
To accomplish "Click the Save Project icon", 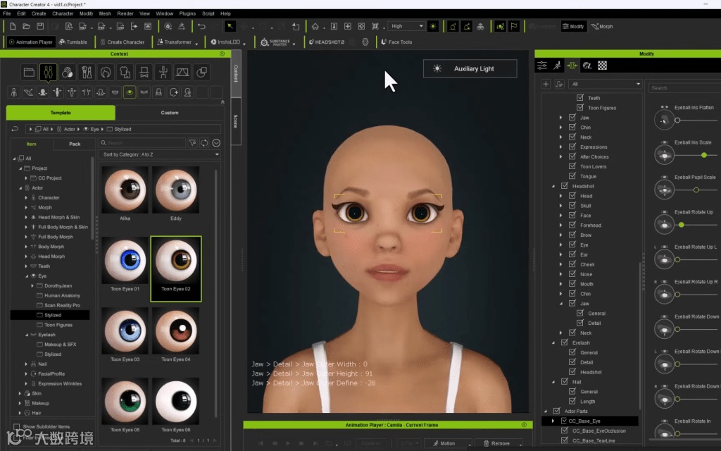I will [x=39, y=27].
